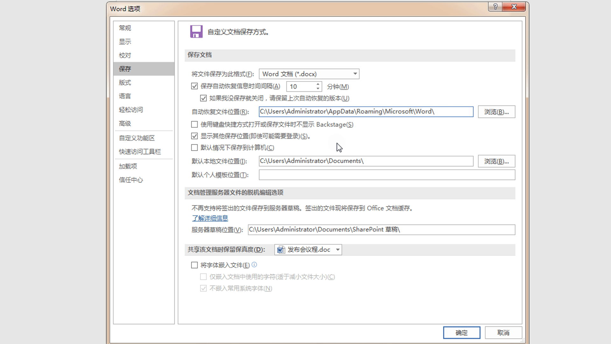Expand the 发布会议程.doc document dropdown

[338, 250]
